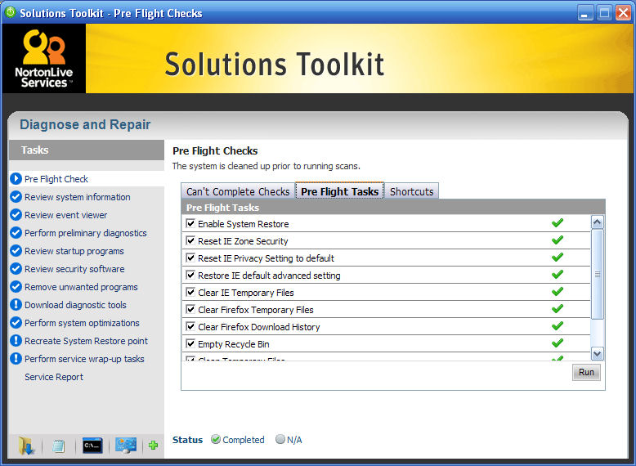Click green check for Clear Firefox Download History
The width and height of the screenshot is (636, 466).
(x=558, y=325)
